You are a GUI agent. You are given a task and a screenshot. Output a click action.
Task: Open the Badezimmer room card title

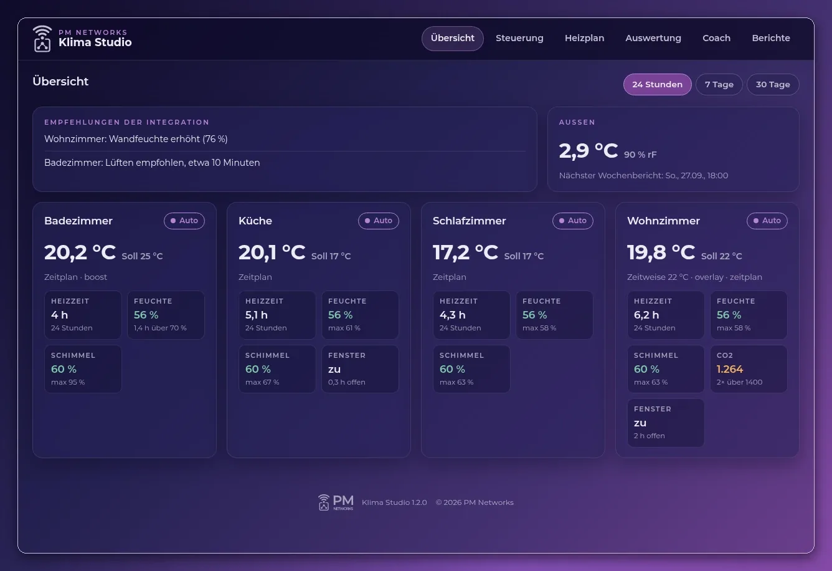pyautogui.click(x=78, y=221)
